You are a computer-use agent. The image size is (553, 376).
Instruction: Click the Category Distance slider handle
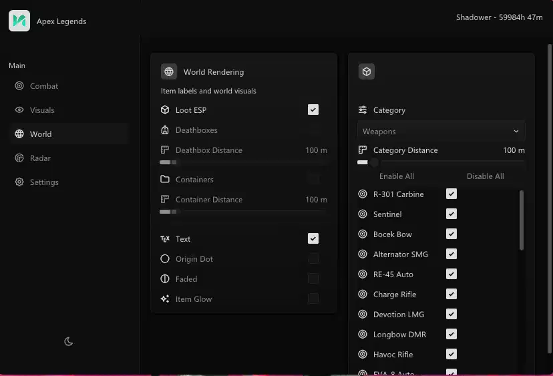pyautogui.click(x=374, y=162)
